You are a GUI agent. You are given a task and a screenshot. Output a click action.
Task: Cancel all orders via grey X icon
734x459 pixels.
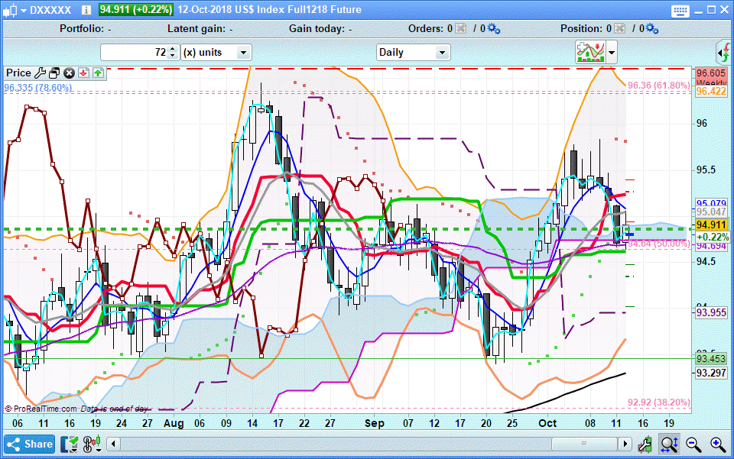(x=460, y=29)
